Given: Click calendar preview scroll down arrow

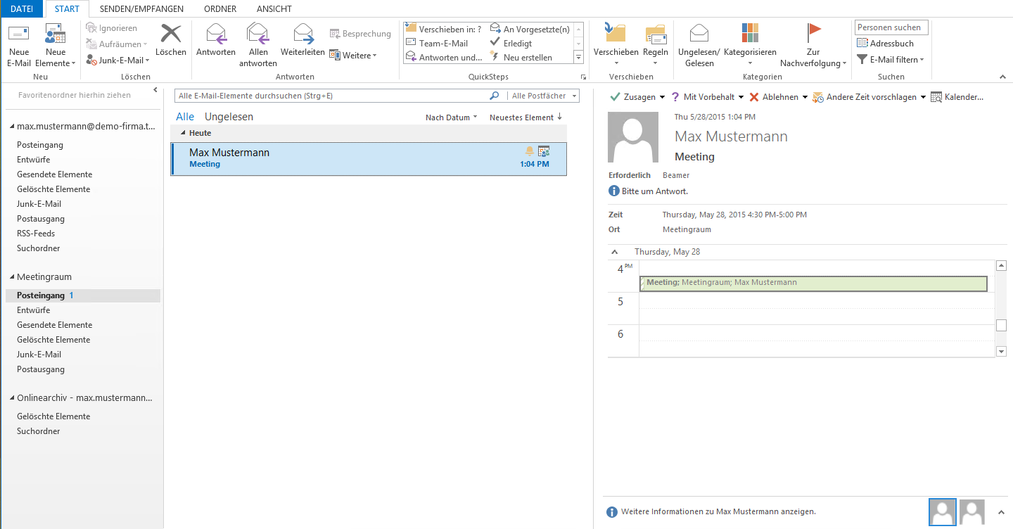Looking at the screenshot, I should pyautogui.click(x=1002, y=351).
